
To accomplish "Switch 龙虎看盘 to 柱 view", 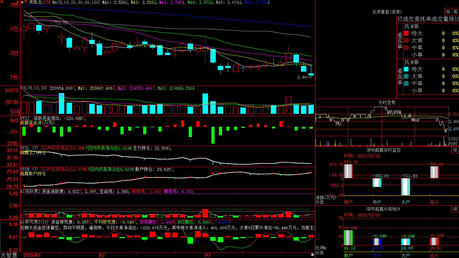I will (x=448, y=12).
